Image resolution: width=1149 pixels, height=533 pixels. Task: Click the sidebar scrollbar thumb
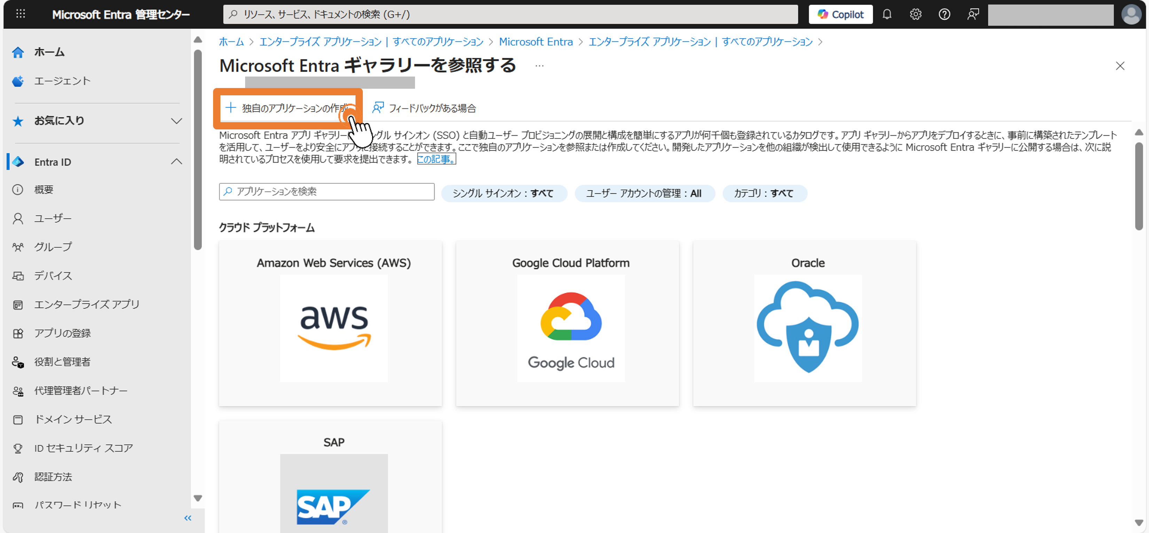(x=198, y=150)
